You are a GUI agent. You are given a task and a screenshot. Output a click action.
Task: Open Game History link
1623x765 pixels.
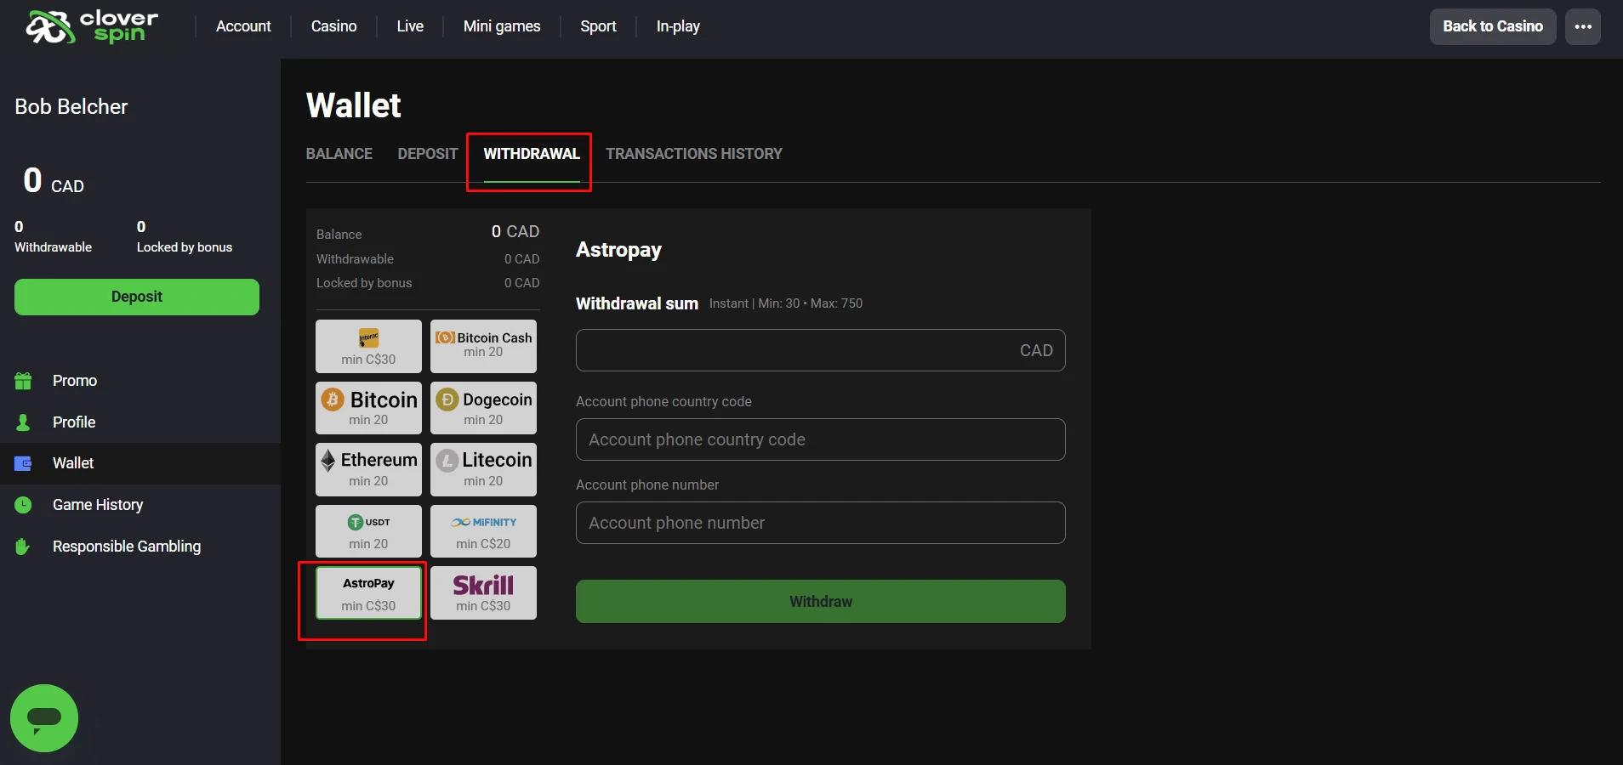[98, 505]
